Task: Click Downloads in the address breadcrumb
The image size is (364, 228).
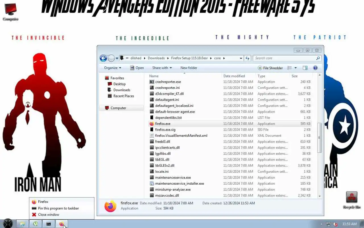Action: pos(156,58)
